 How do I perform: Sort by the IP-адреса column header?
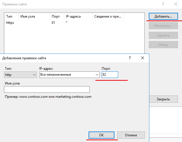pyautogui.click(x=78, y=16)
